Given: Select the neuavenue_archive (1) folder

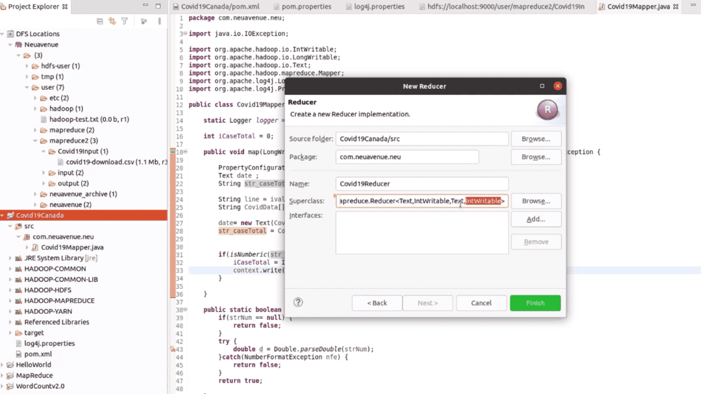Looking at the screenshot, I should (83, 194).
